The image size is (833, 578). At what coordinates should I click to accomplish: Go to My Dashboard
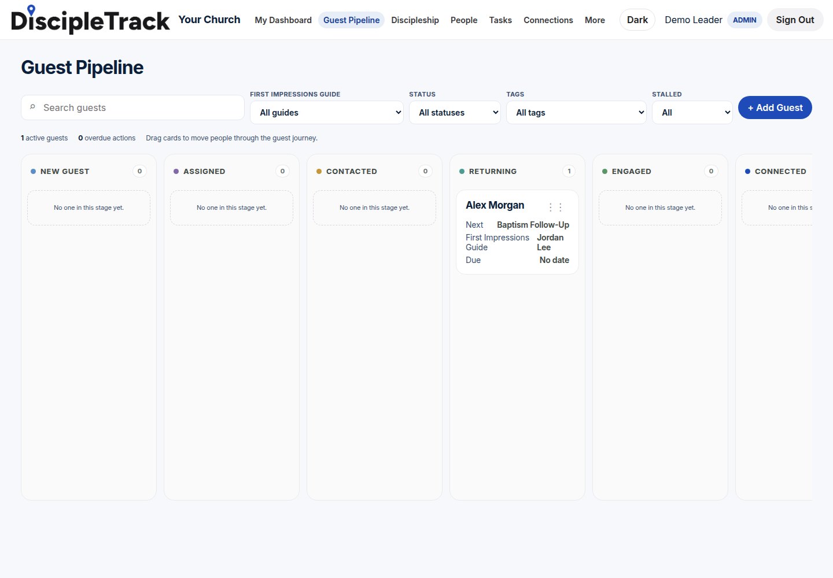click(283, 20)
